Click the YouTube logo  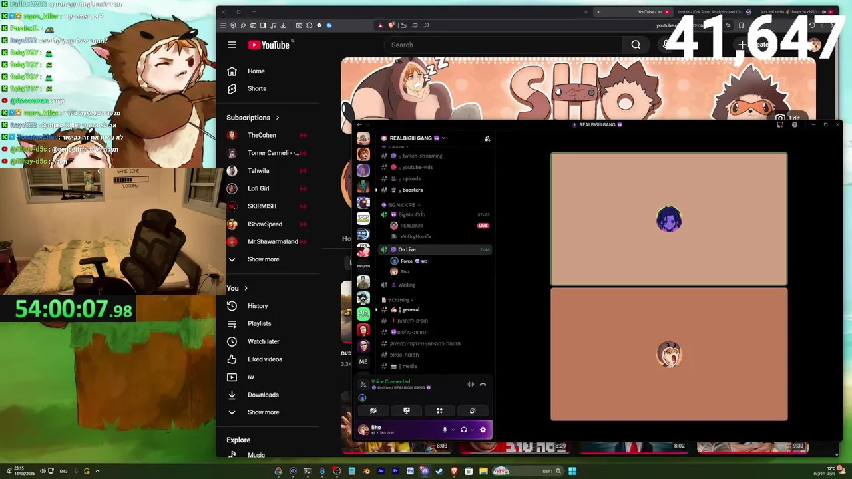(x=269, y=45)
